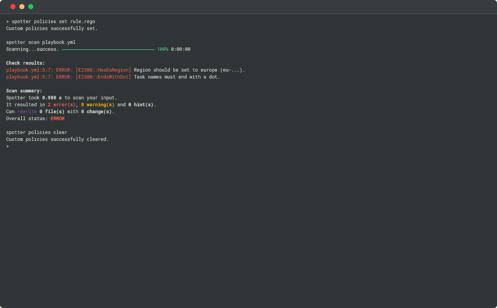
Task: Click the 'Scan summary:' heading
Action: coord(24,91)
